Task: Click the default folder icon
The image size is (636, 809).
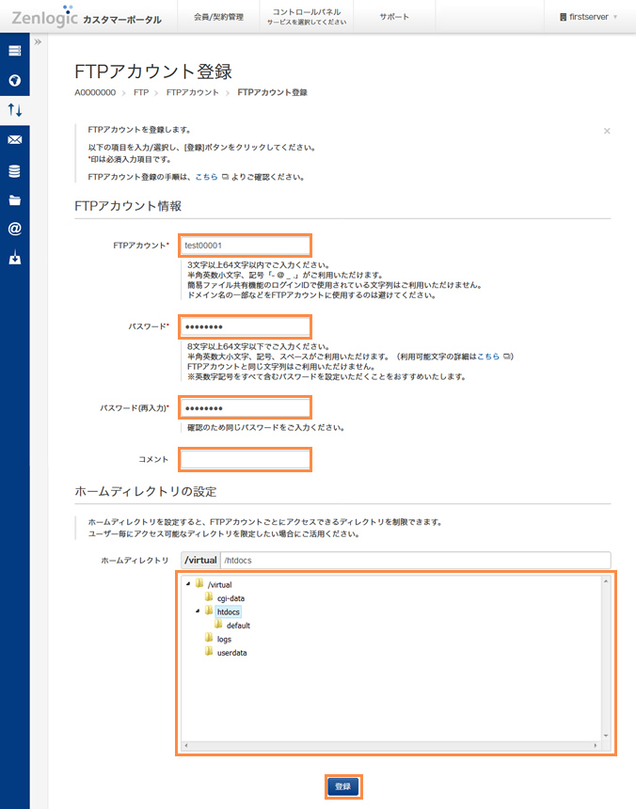Action: 218,625
